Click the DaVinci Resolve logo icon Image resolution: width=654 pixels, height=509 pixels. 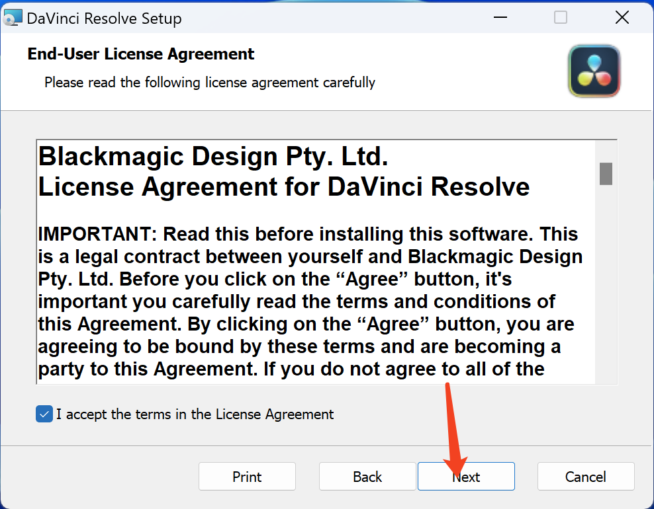594,71
